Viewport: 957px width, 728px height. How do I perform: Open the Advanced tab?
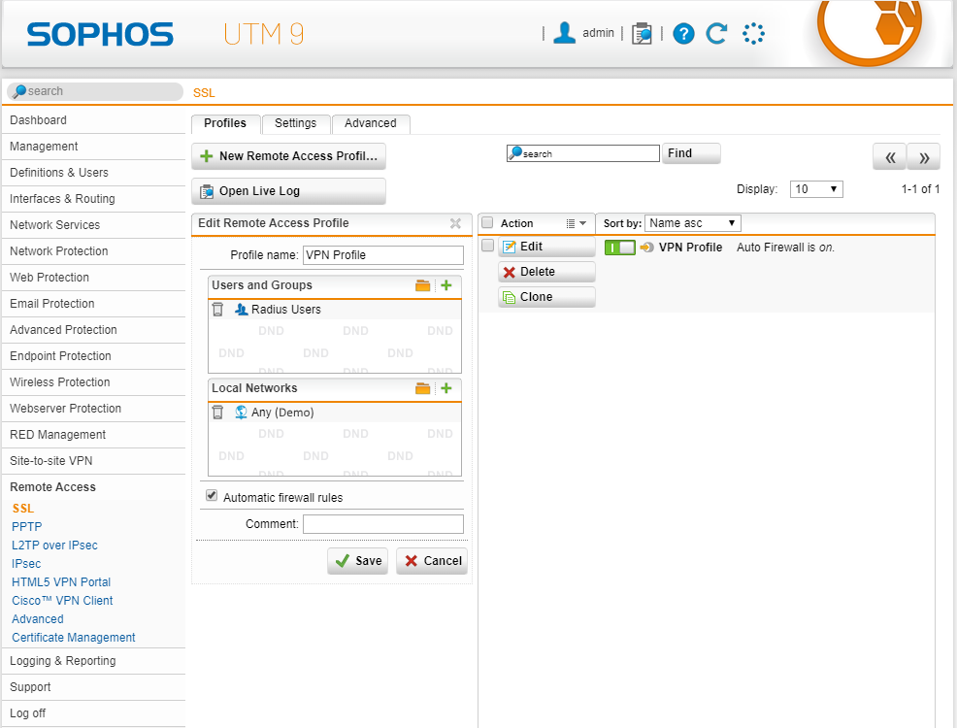[371, 123]
